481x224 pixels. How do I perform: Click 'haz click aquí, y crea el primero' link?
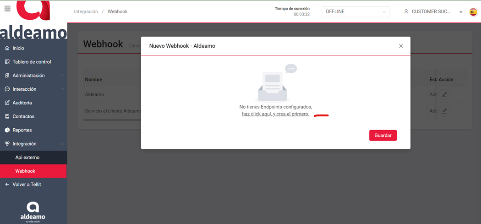(x=275, y=114)
